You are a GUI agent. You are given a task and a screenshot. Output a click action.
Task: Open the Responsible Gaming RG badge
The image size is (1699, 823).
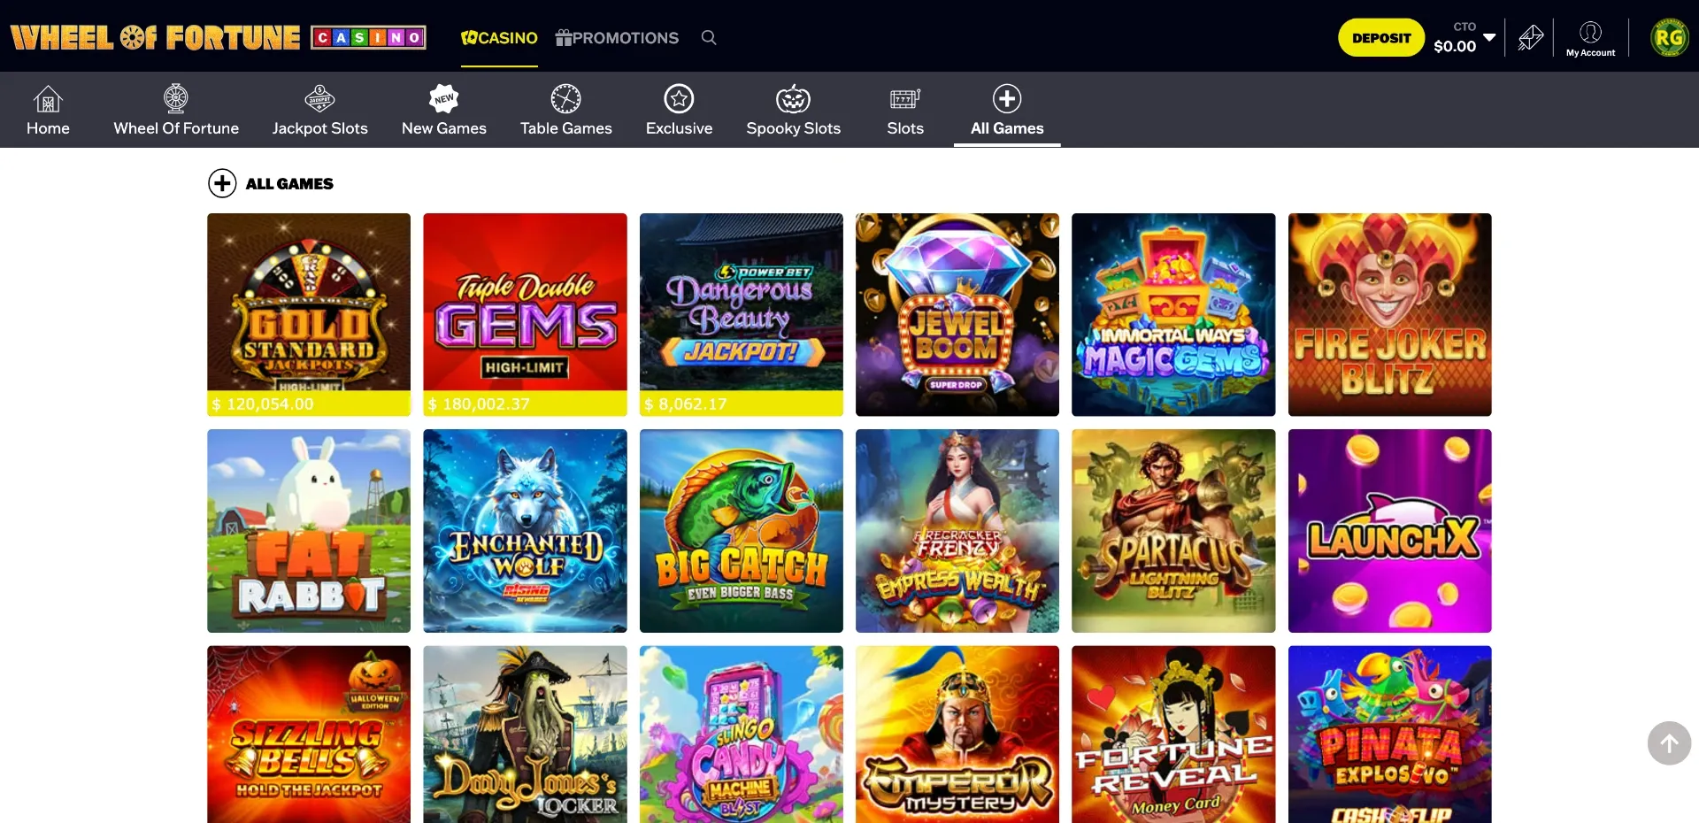pos(1670,37)
